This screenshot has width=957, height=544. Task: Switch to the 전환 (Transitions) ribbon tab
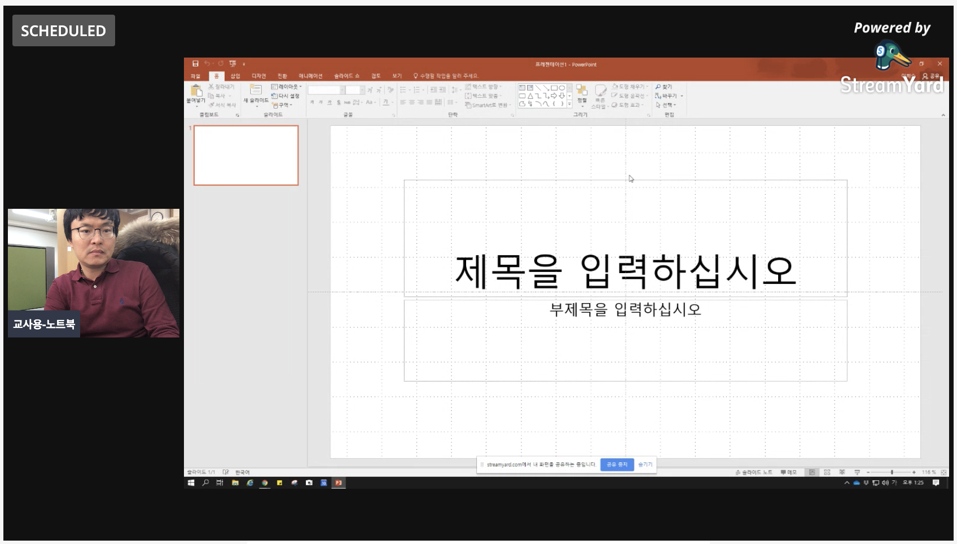click(282, 76)
